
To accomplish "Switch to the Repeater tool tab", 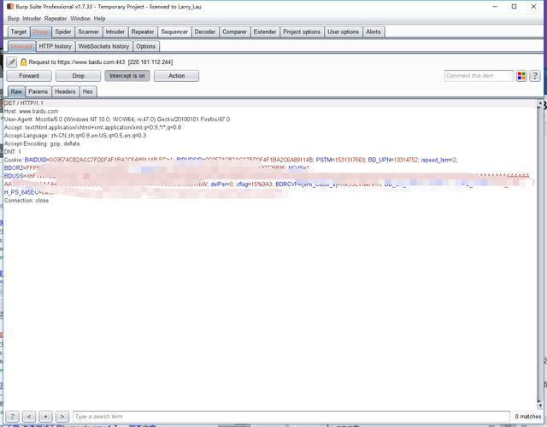I will (x=143, y=32).
